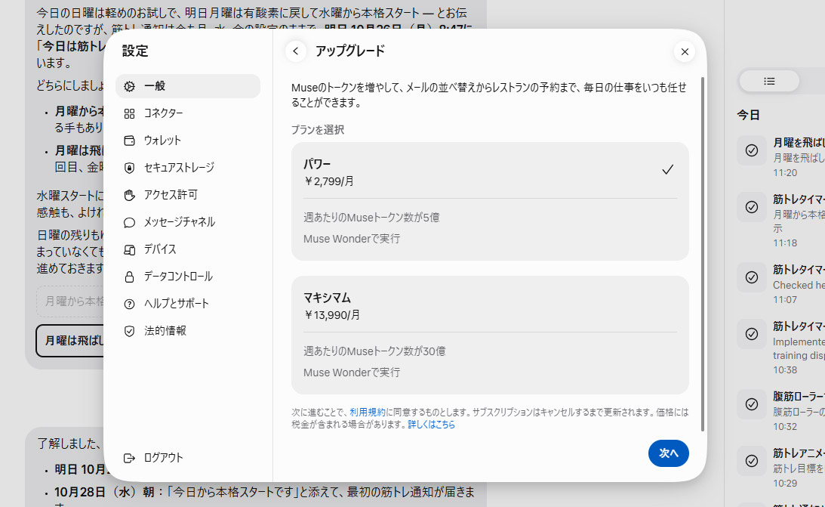Open the メッセージチャネル settings section

[x=188, y=222]
